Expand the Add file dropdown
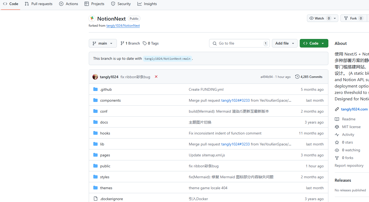This screenshot has height=202, width=369. tap(285, 43)
